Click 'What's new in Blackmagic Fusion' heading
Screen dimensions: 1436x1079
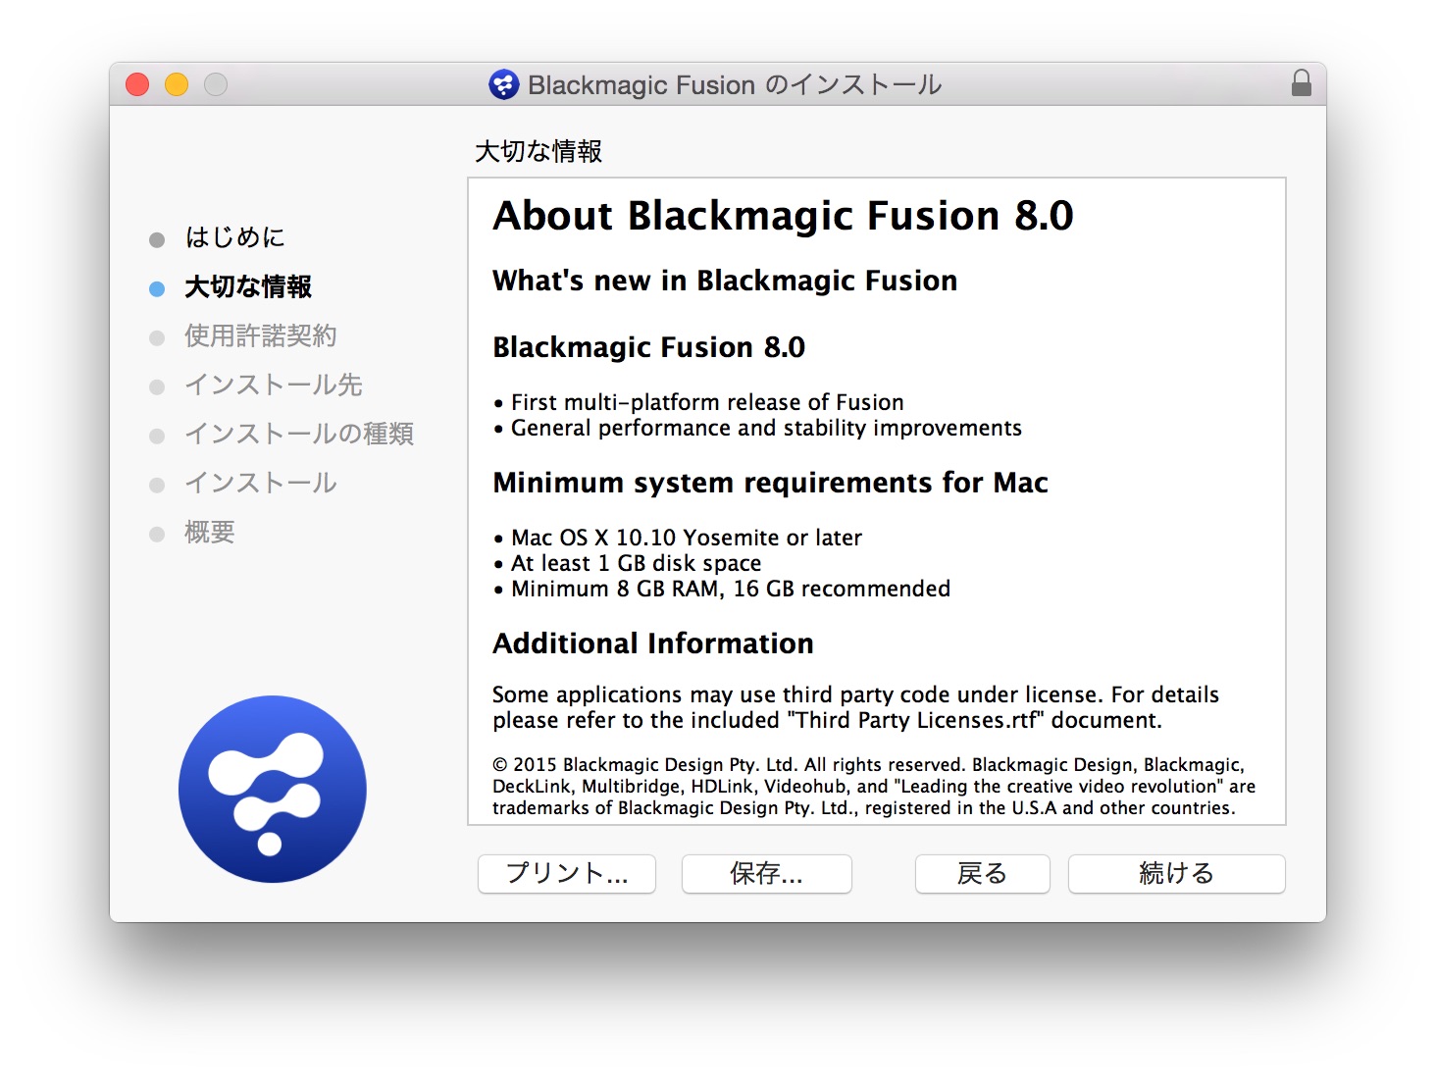725,281
